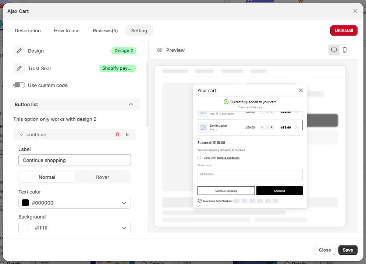366x264 pixels.
Task: Toggle Use custom code switch
Action: (x=19, y=85)
